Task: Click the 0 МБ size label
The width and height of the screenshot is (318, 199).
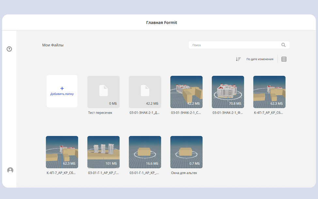Action: [x=113, y=103]
